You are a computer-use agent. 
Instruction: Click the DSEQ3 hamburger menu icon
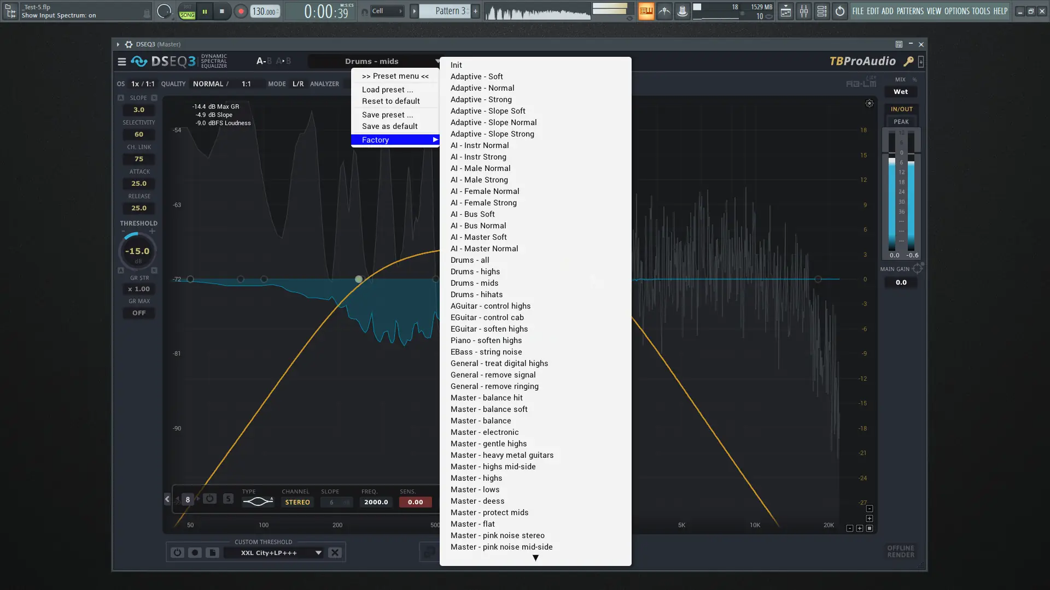click(x=121, y=62)
